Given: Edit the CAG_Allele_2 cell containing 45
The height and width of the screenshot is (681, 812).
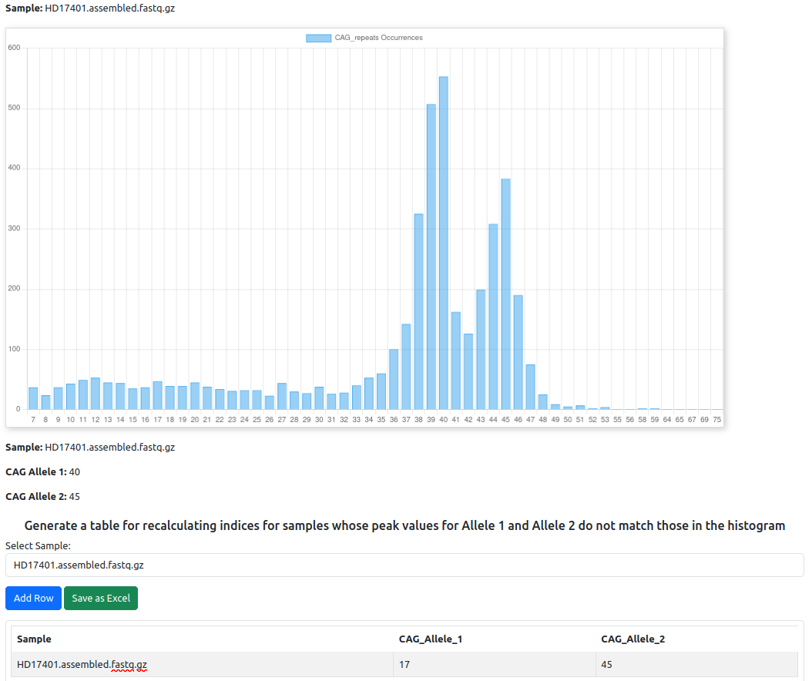Looking at the screenshot, I should pos(696,665).
